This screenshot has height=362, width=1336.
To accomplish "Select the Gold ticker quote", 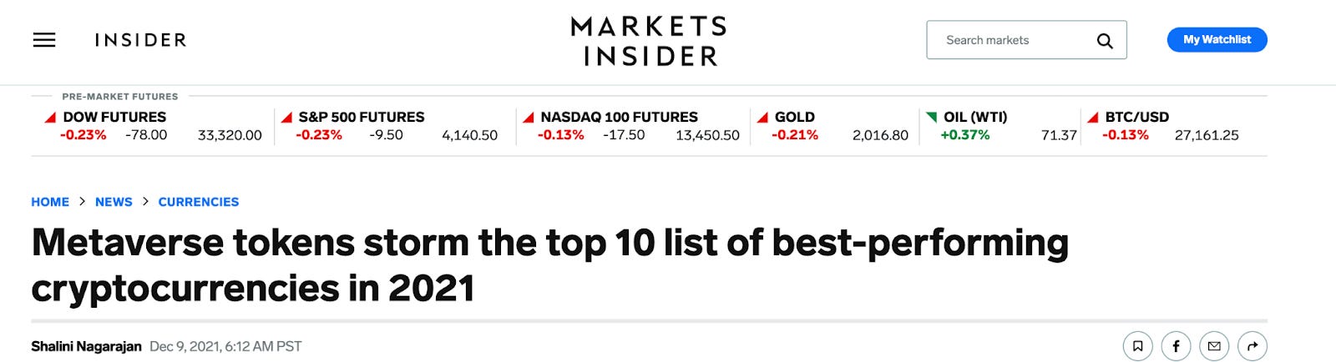I will pyautogui.click(x=832, y=126).
